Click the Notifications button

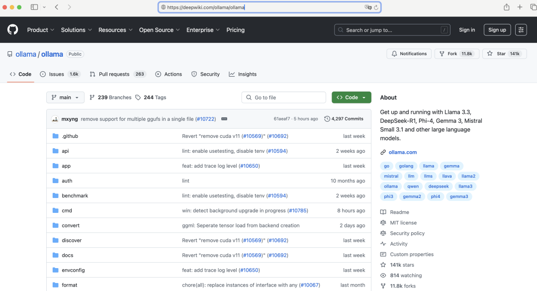point(409,54)
